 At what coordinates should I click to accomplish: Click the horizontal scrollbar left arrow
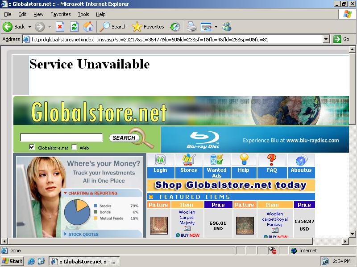(4, 241)
